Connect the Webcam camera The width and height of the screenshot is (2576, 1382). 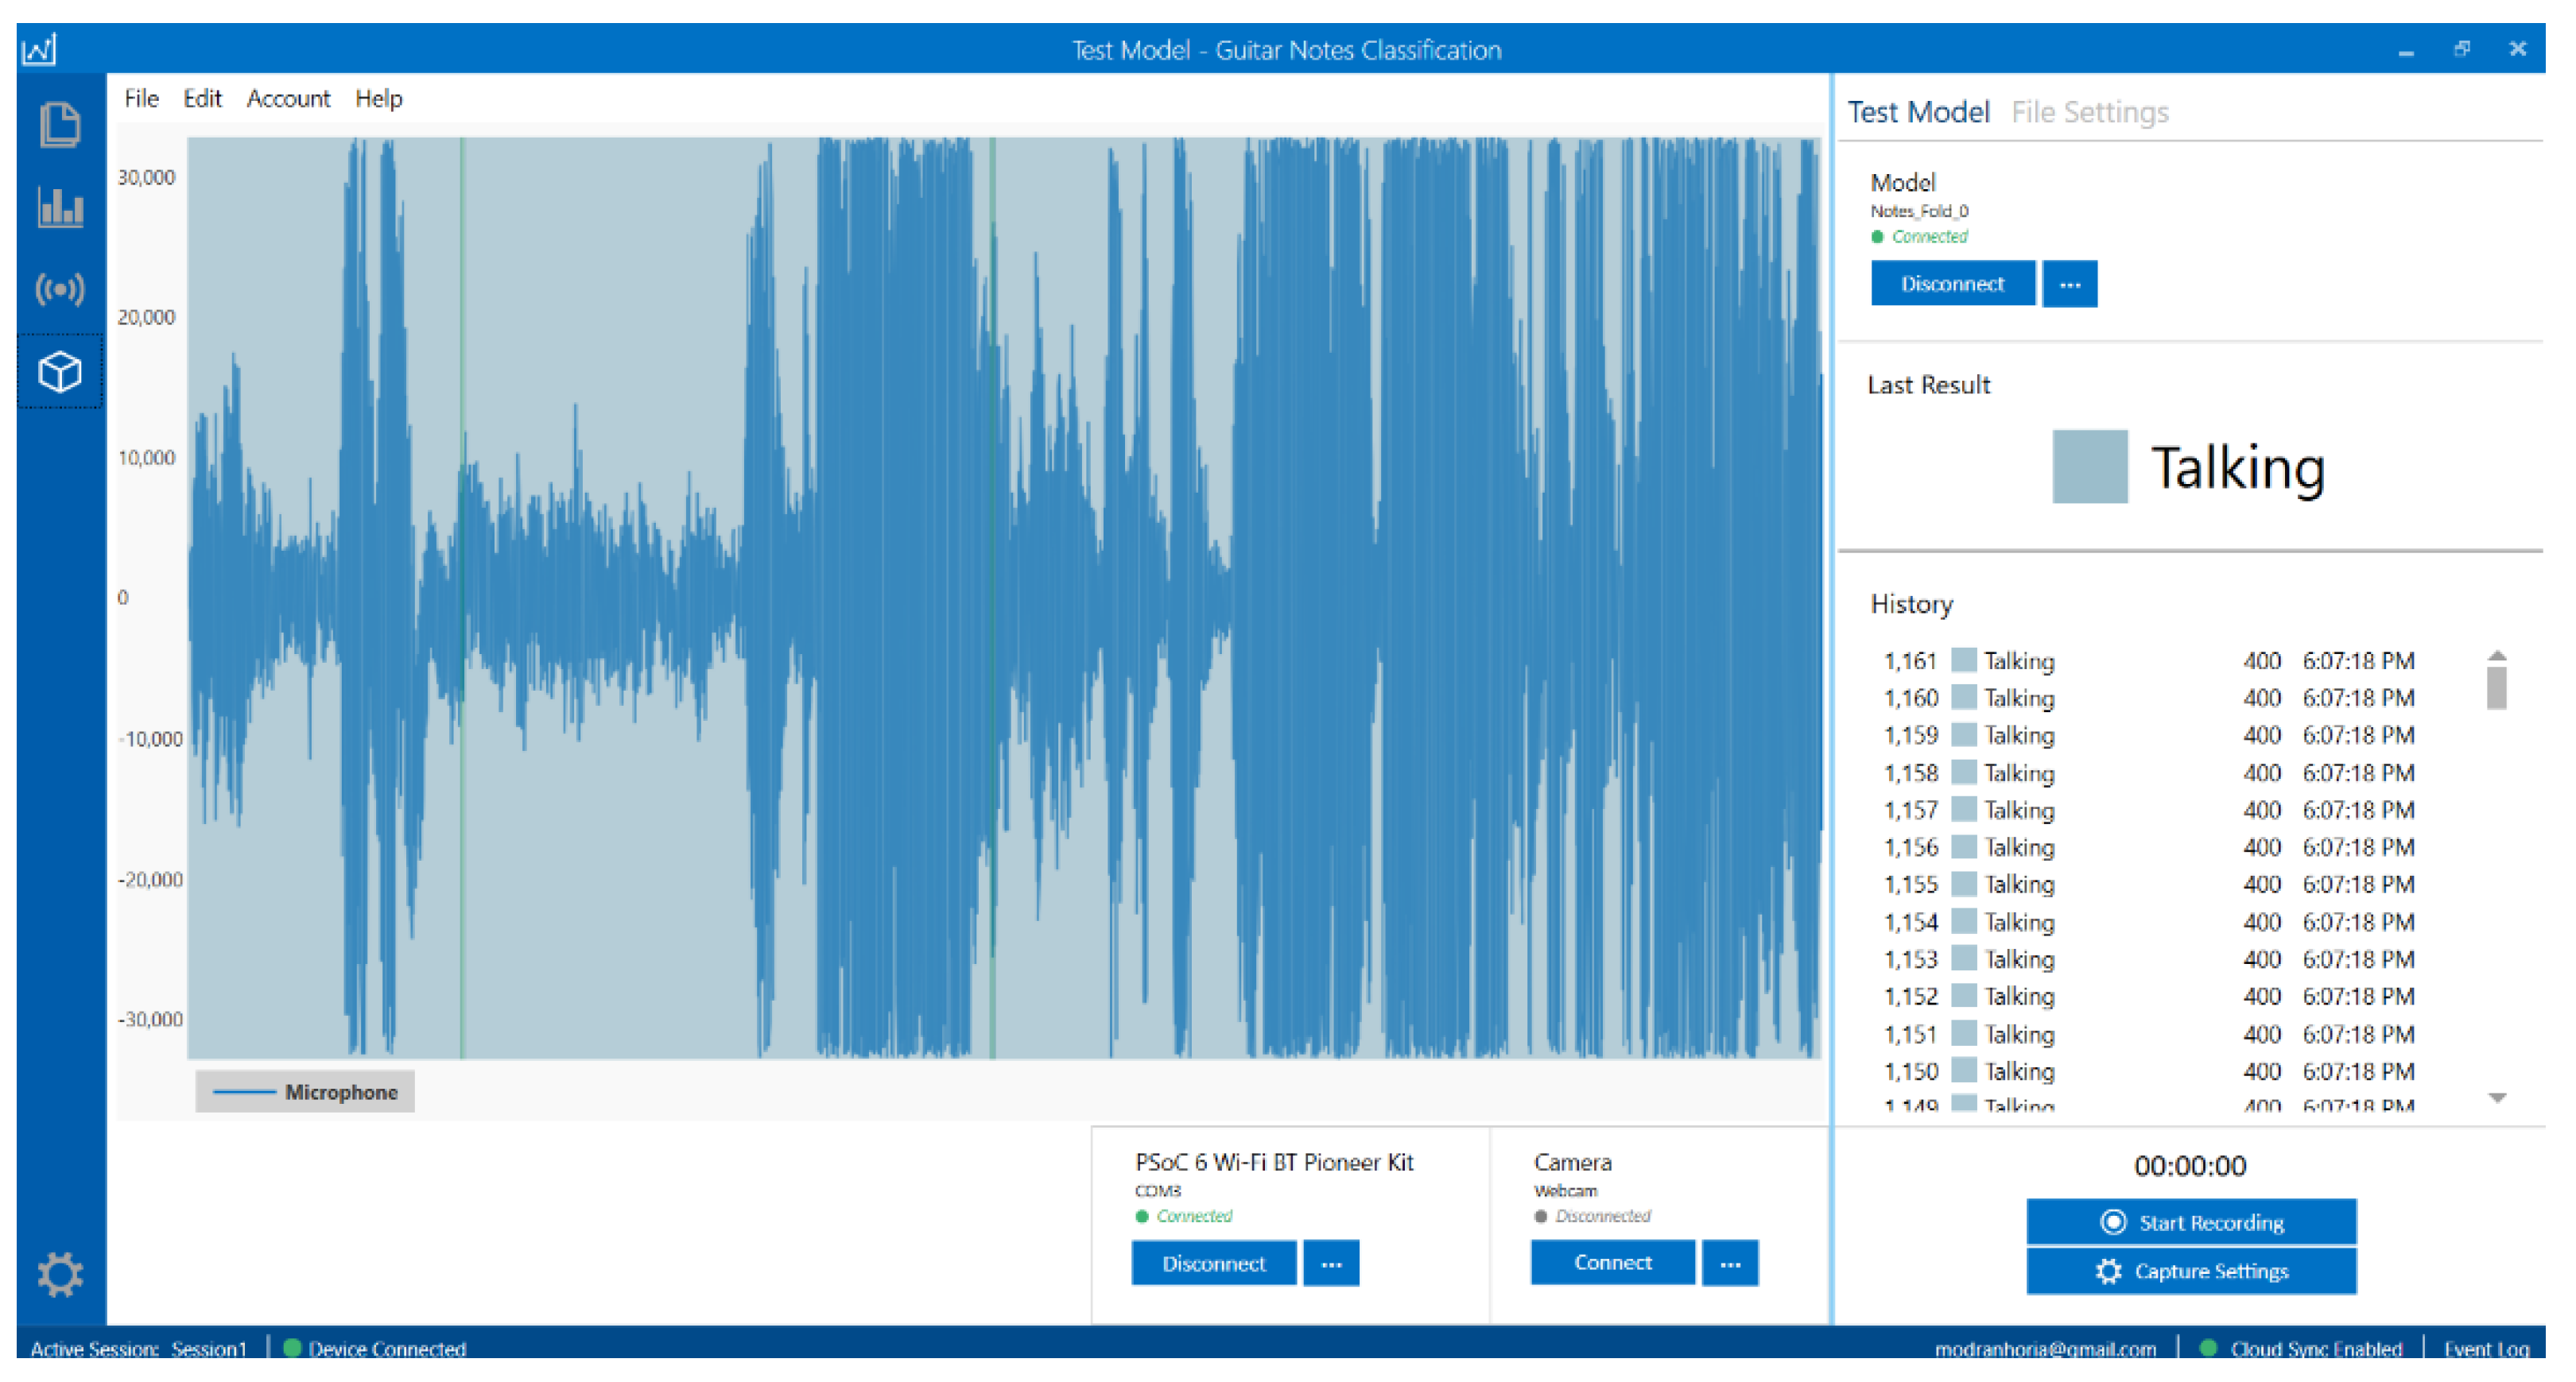1612,1263
